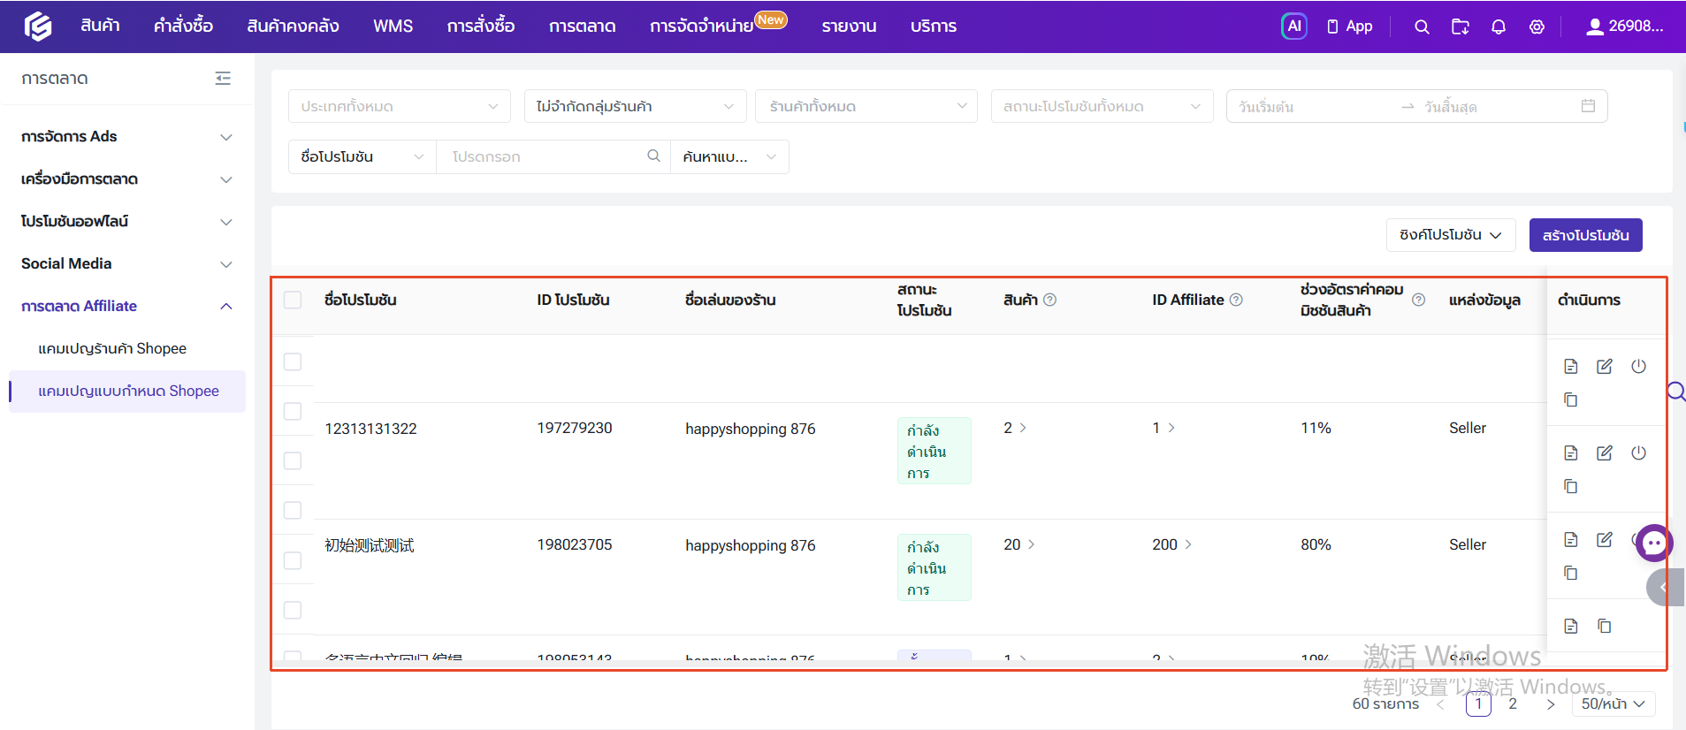Tick the second checkbox below the header
The width and height of the screenshot is (1686, 730).
pyautogui.click(x=293, y=411)
